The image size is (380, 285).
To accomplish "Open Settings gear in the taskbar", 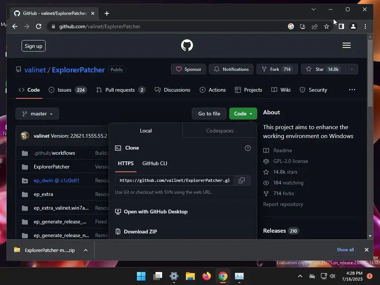I will [x=174, y=276].
